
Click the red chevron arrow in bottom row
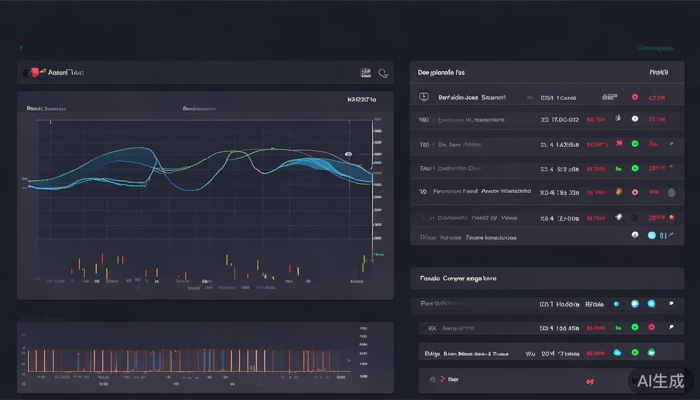(442, 379)
